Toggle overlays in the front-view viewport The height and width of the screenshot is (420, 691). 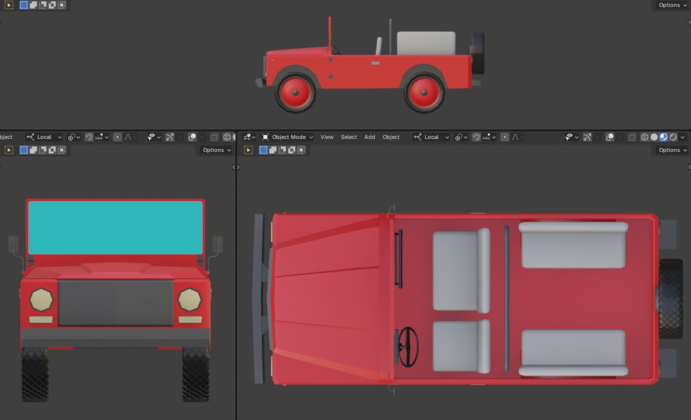coord(192,137)
